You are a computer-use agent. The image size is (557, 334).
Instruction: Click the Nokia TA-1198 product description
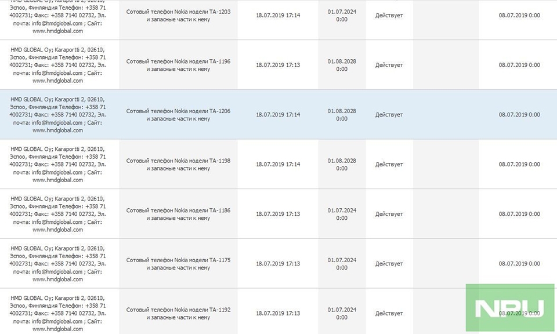[x=178, y=164]
